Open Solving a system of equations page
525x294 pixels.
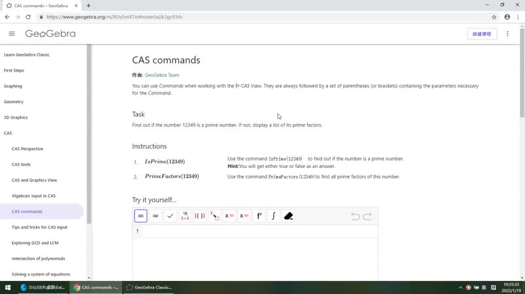[41, 274]
